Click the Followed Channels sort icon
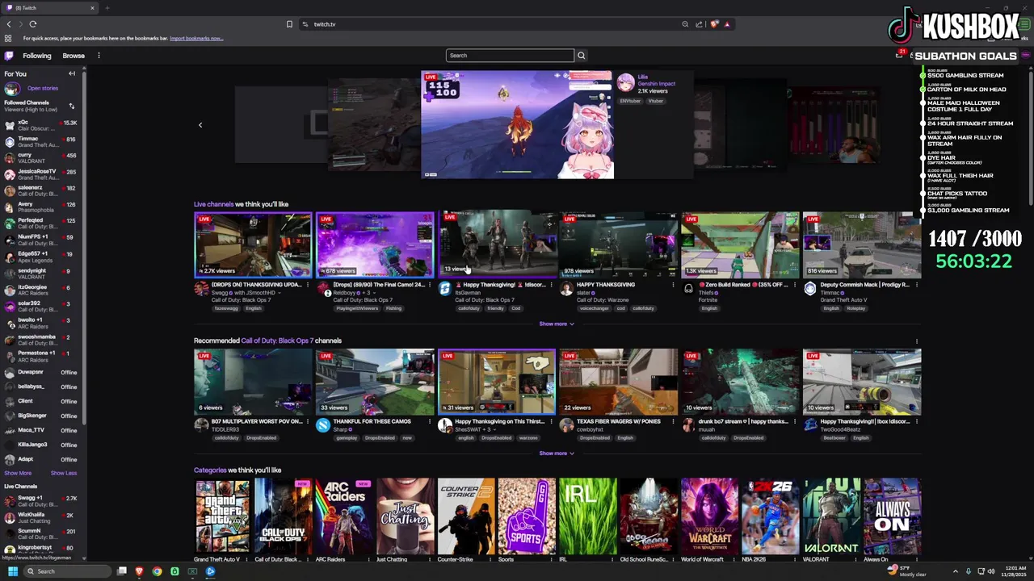 72,106
